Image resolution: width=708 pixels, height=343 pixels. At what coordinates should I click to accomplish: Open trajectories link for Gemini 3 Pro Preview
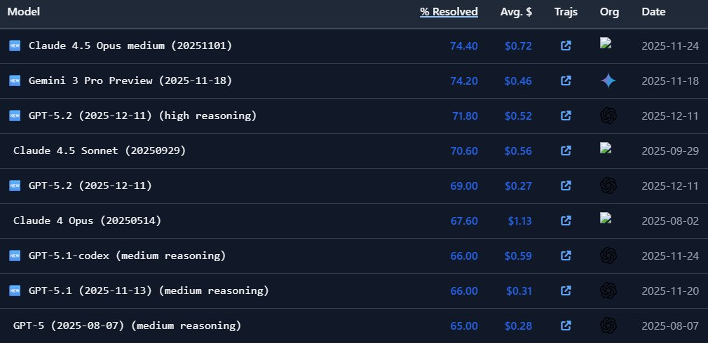566,81
